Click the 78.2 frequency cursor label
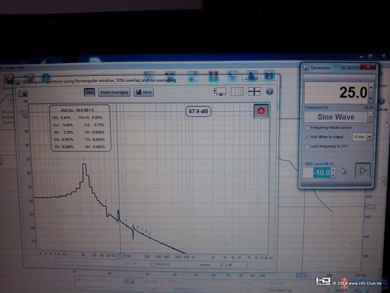This screenshot has height=293, width=390. (x=121, y=256)
